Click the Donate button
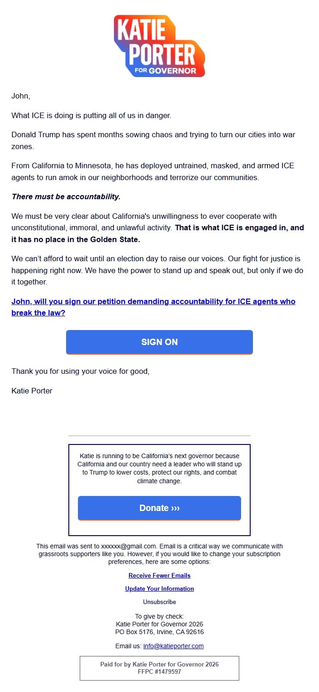Viewport: 319px width, 692px height. 159,508
